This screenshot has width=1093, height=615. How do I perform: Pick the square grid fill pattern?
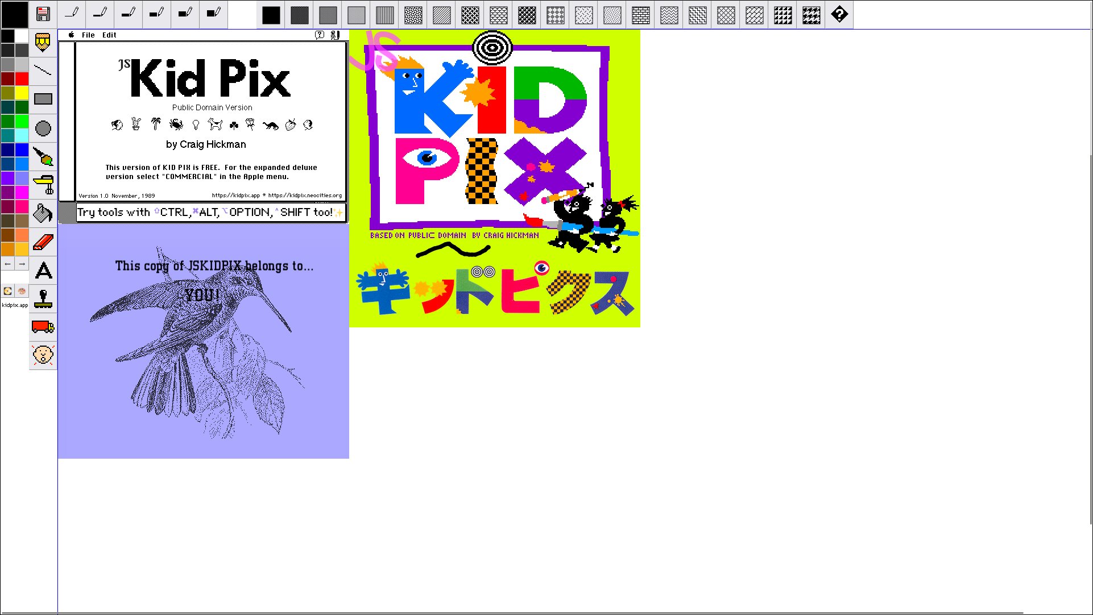[385, 15]
